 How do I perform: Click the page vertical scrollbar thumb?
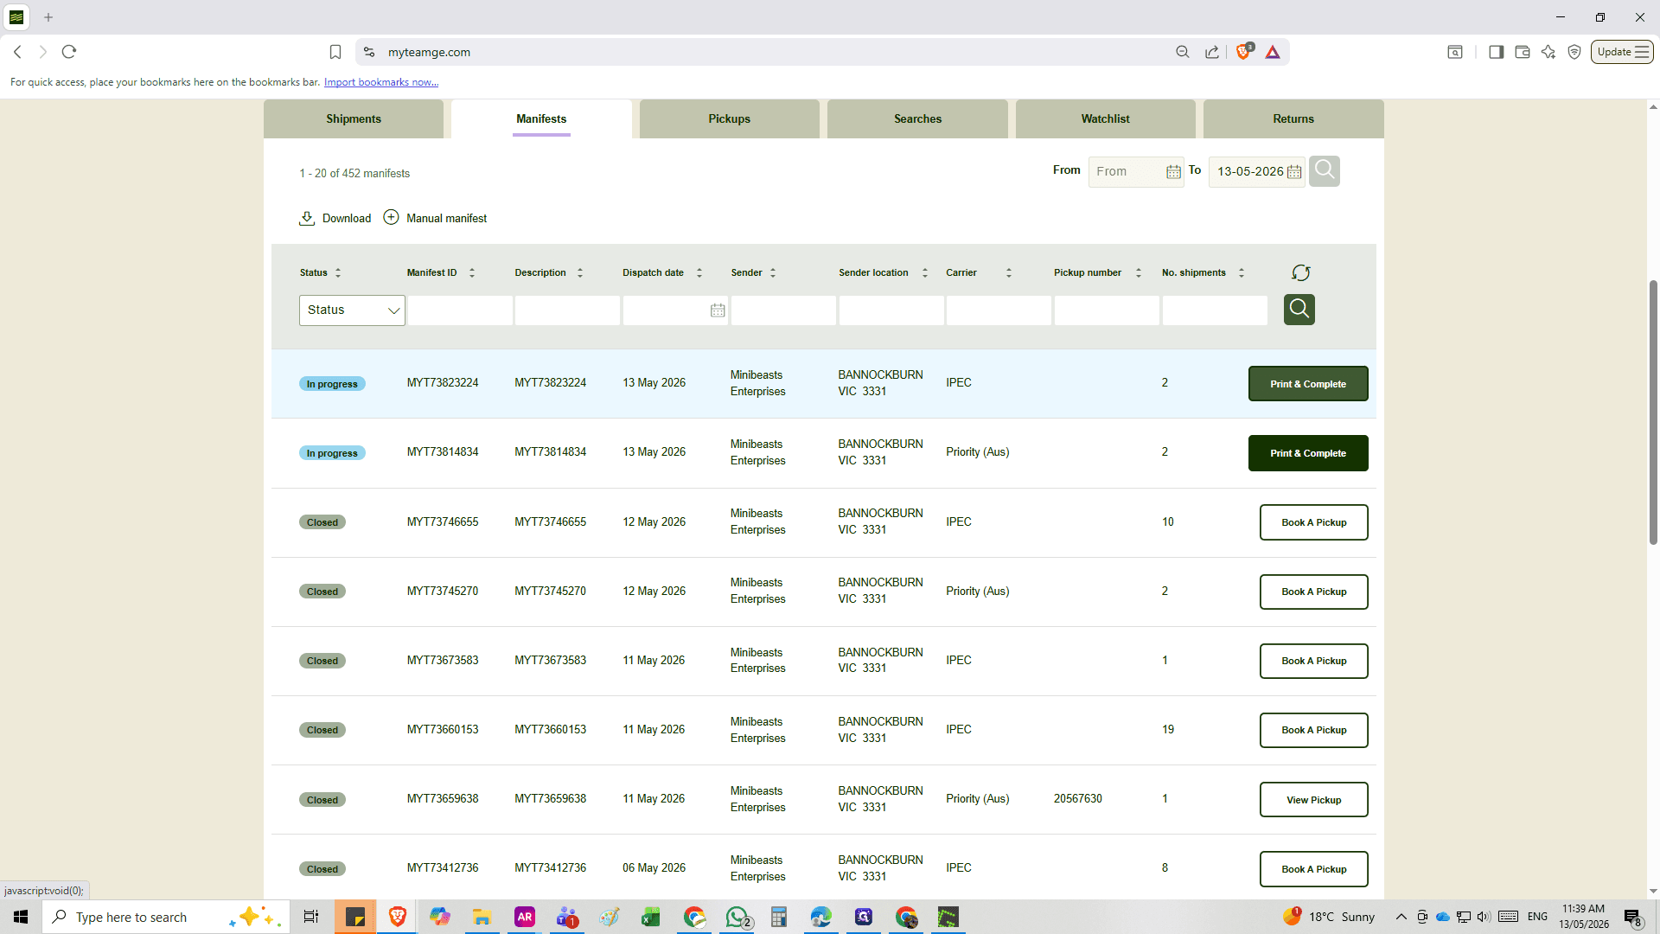pos(1653,412)
